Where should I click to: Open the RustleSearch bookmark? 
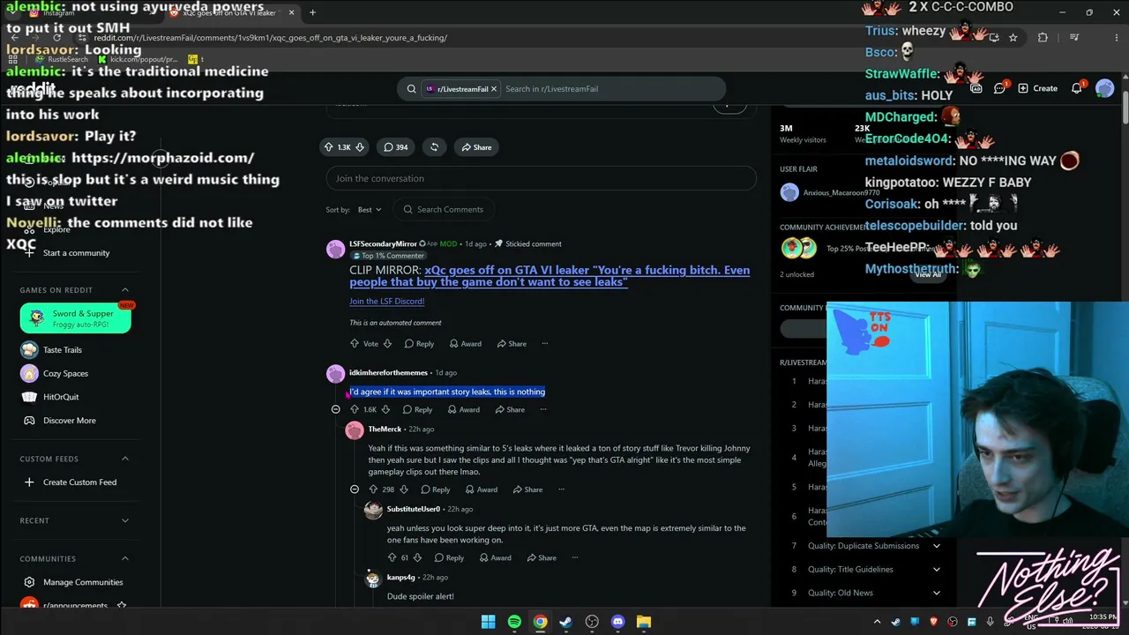[61, 59]
